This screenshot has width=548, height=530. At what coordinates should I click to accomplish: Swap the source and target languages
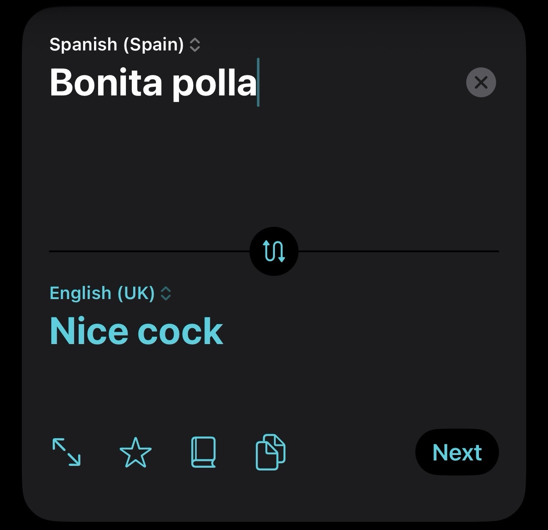[x=274, y=251]
